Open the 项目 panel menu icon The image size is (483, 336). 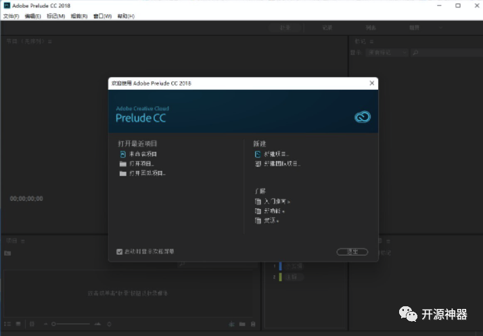coord(22,241)
